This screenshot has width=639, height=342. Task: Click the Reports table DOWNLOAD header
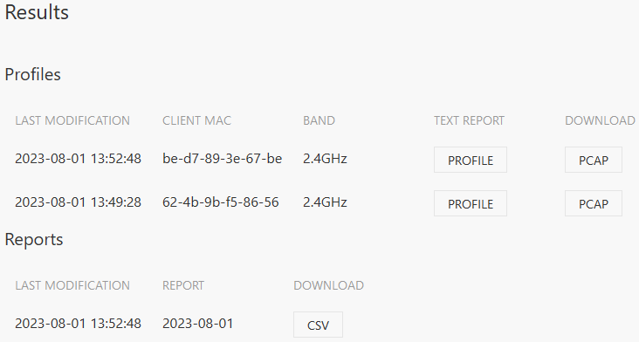(x=328, y=285)
